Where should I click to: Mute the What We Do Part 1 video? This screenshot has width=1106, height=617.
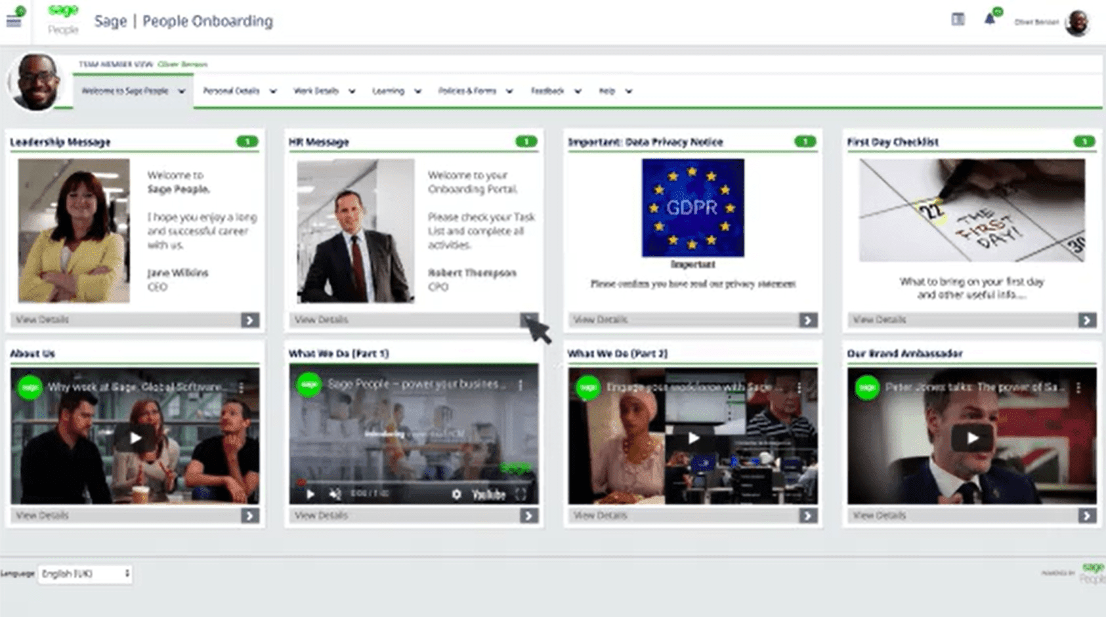coord(335,494)
